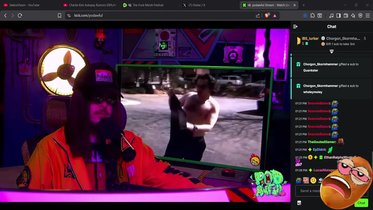
Task: Open BeansIsBaked's profile from the first message
Action: (x=319, y=103)
